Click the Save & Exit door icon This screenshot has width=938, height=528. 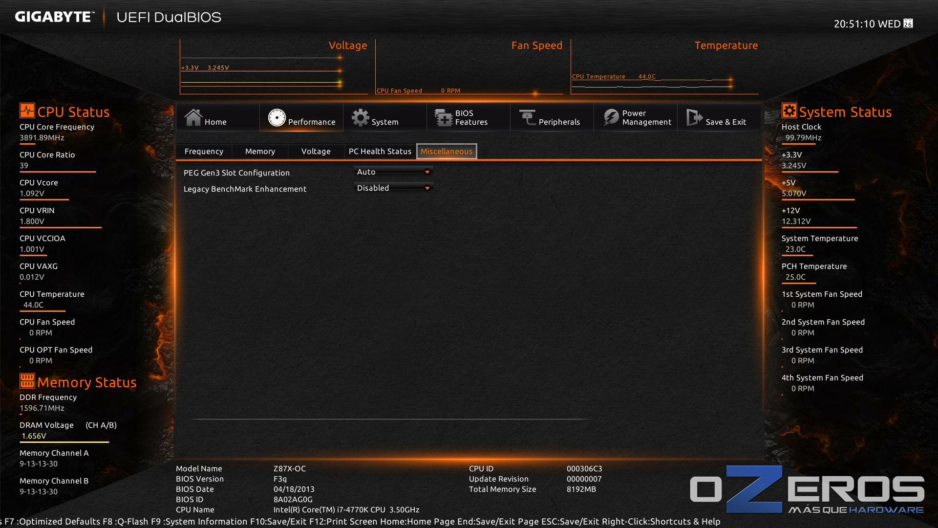tap(694, 117)
